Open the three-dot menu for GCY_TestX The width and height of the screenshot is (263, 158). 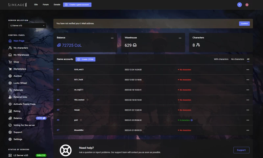(x=248, y=80)
